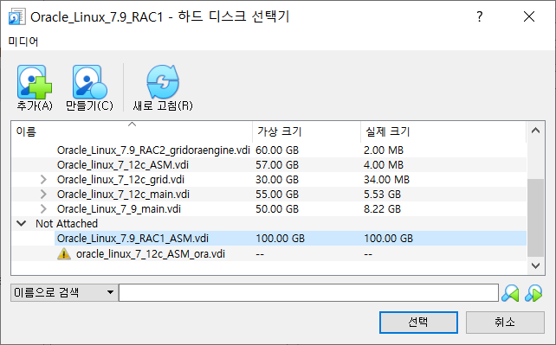Click the 2.00 MB actual size cell
The image size is (556, 345).
(384, 150)
